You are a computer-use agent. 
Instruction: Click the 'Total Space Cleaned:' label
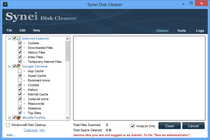pos(88,130)
